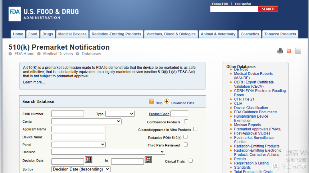Select the Animal & Veterinary tab
Viewport: 309px width, 173px height.
tap(218, 34)
